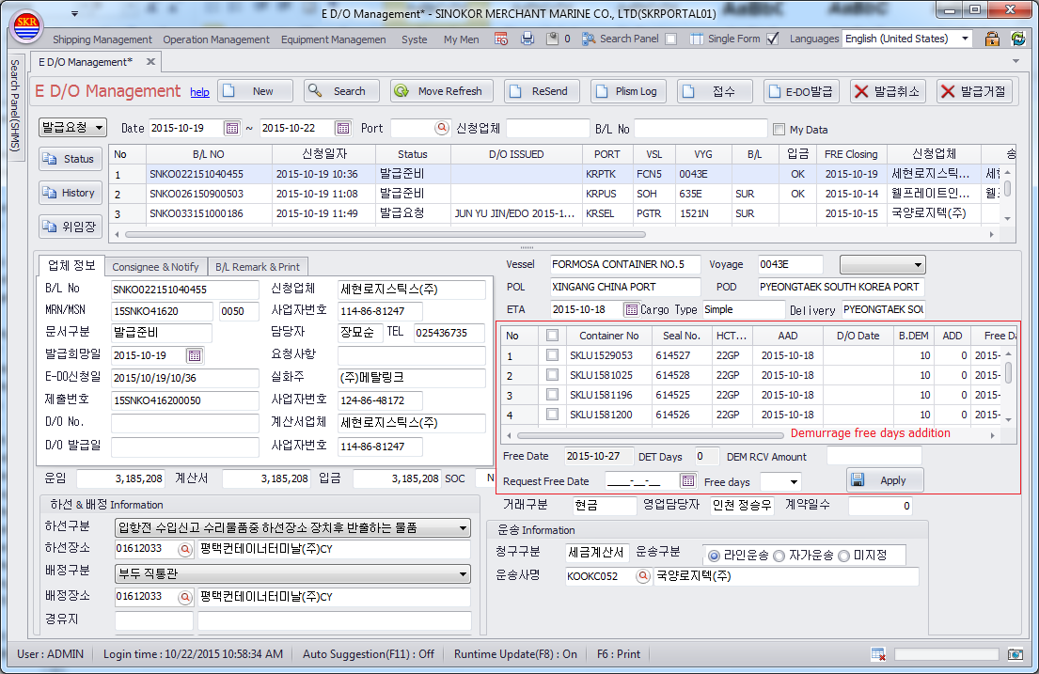Click the Move Refresh button
Viewport: 1039px width, 674px height.
(x=442, y=91)
